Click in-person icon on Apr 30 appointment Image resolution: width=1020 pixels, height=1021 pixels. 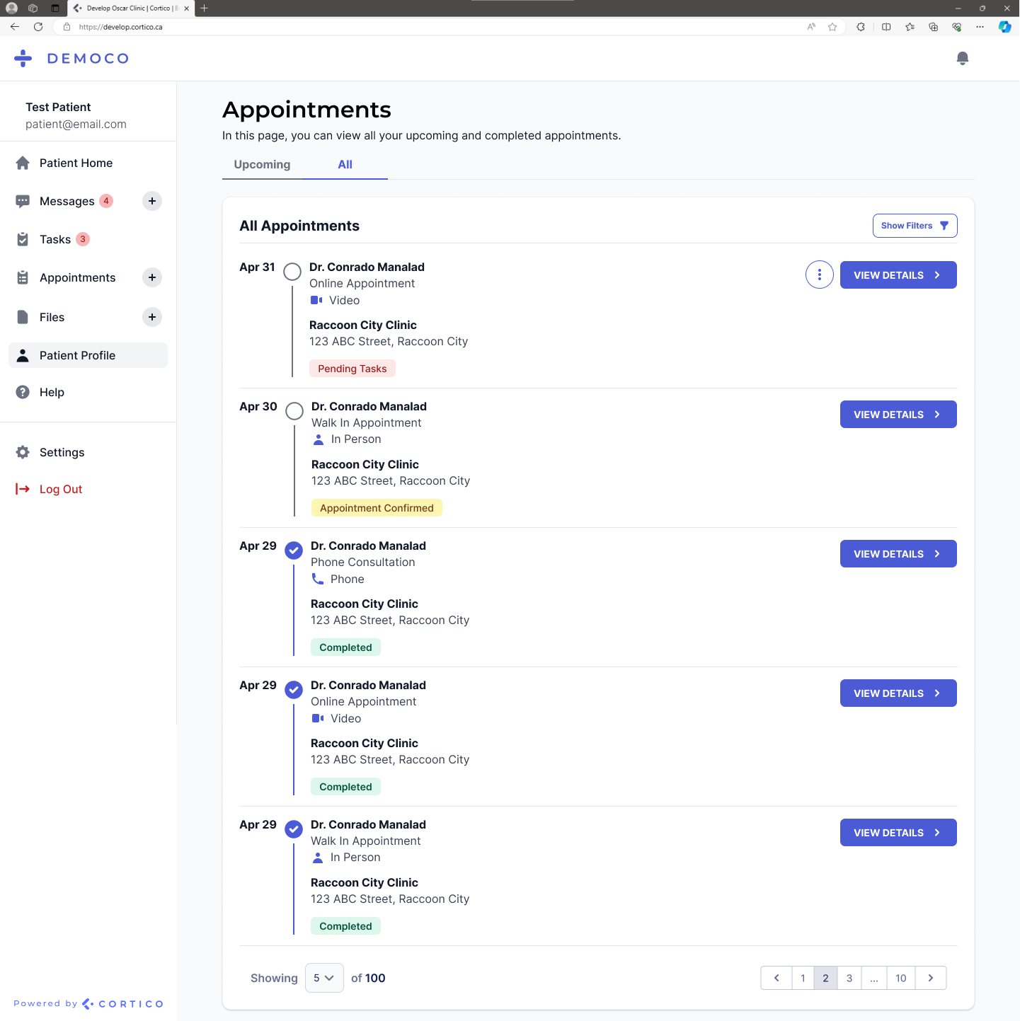coord(319,439)
